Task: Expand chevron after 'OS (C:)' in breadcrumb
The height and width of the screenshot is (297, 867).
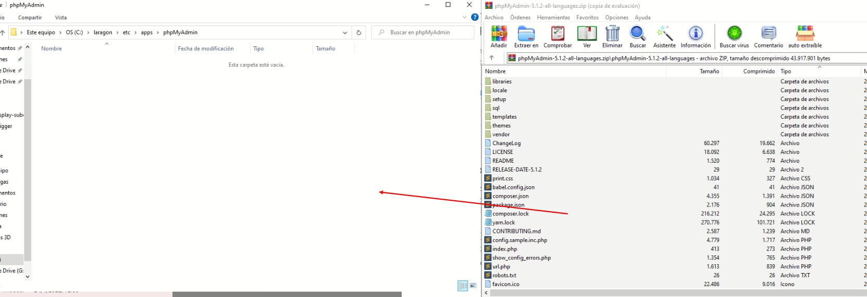Action: [x=88, y=32]
